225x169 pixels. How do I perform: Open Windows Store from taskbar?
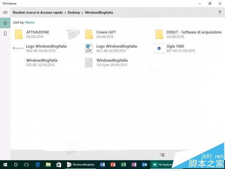pyautogui.click(x=59, y=164)
